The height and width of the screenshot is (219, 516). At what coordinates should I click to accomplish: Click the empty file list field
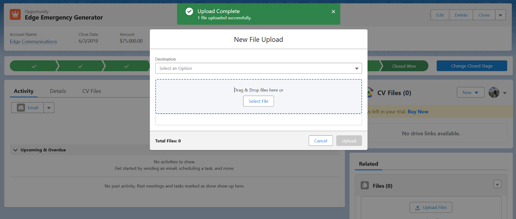(259, 119)
